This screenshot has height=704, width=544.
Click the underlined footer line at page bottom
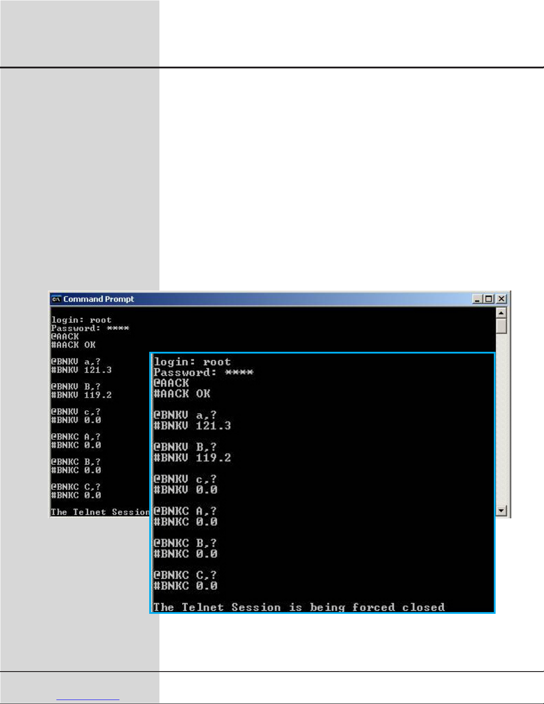(x=88, y=700)
